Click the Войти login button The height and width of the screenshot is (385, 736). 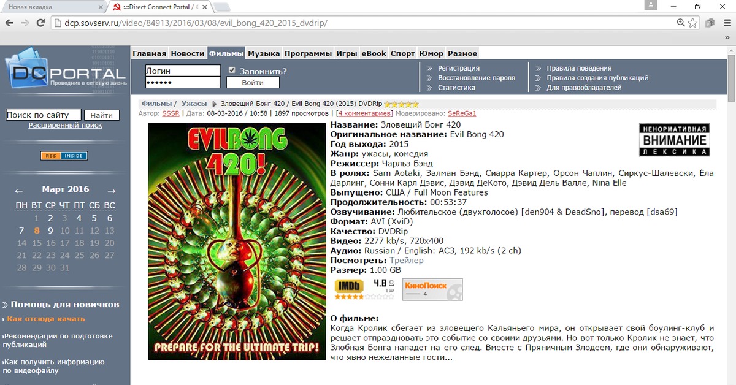point(253,82)
